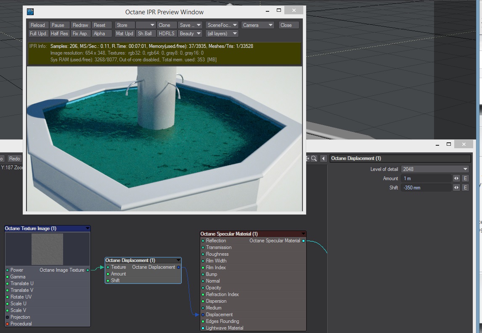Click the Roughness input connector
The image size is (482, 333).
point(203,254)
